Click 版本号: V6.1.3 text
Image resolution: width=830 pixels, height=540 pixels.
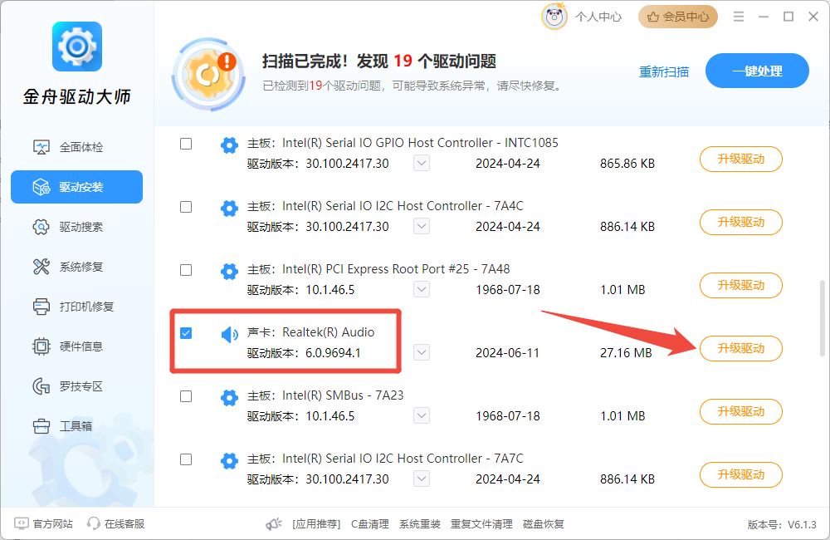tap(782, 525)
